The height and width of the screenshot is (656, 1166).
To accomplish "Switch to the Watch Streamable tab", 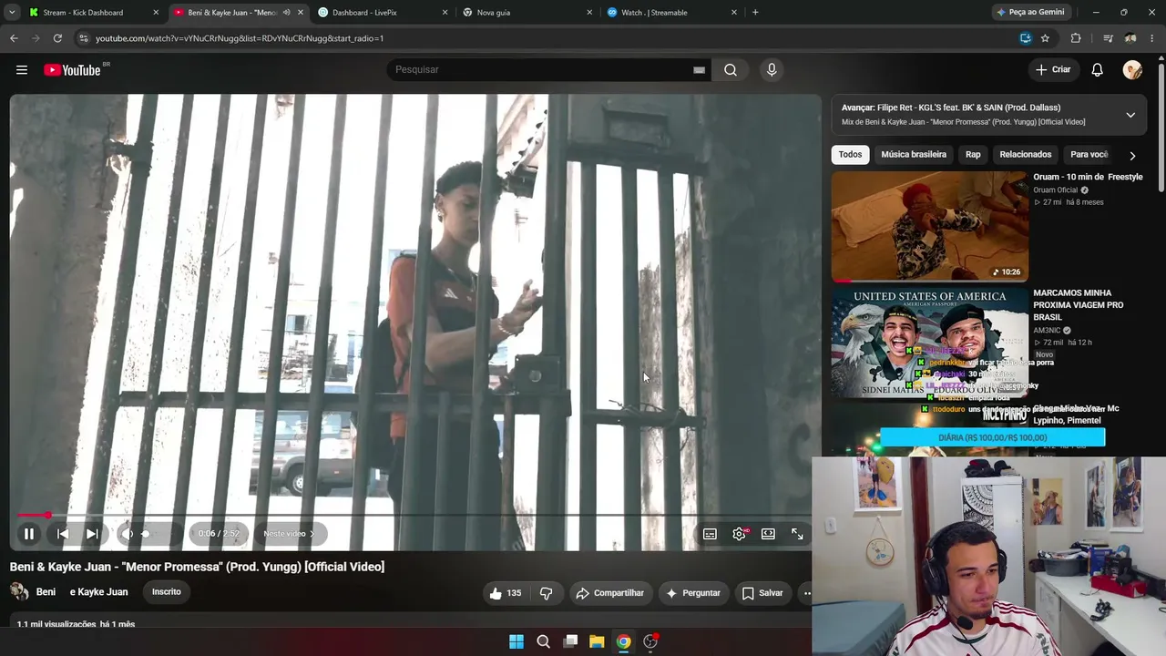I will (671, 13).
